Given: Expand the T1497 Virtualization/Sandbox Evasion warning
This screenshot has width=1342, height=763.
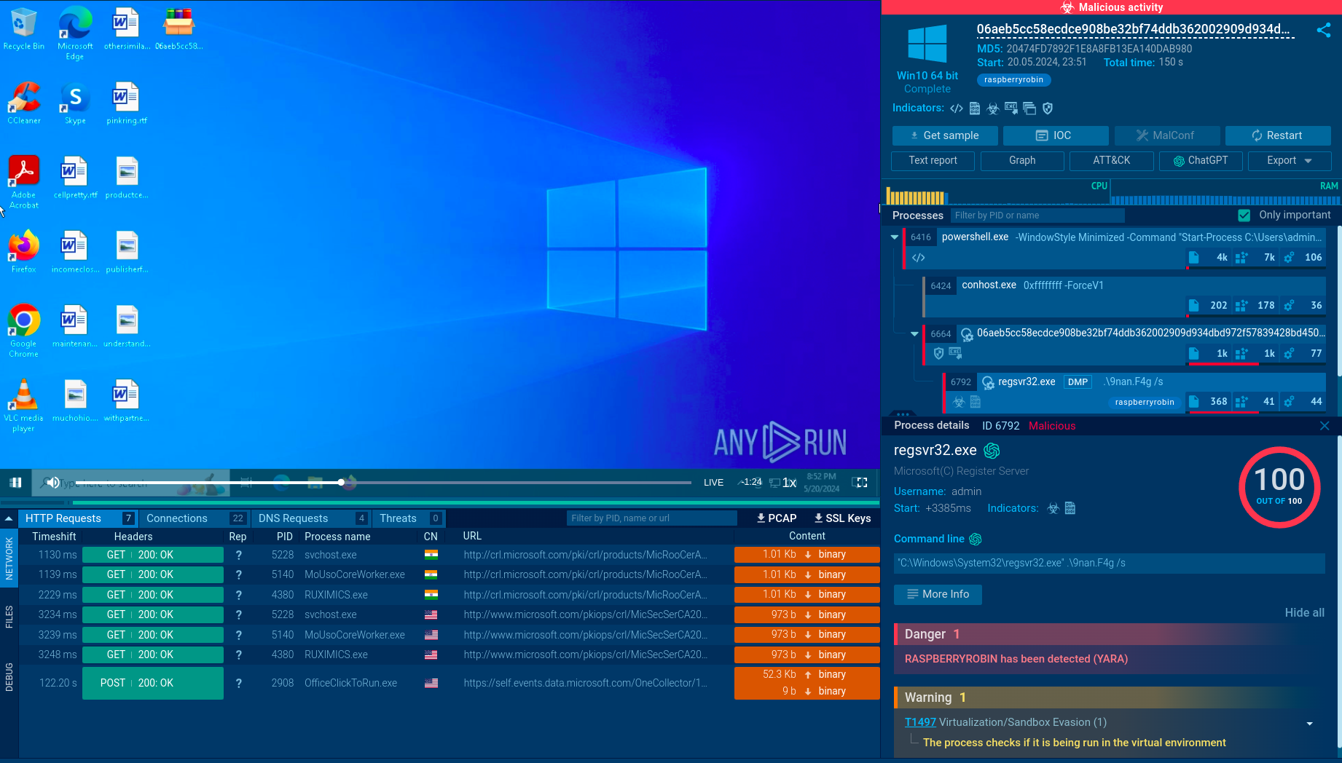Looking at the screenshot, I should 1309,723.
